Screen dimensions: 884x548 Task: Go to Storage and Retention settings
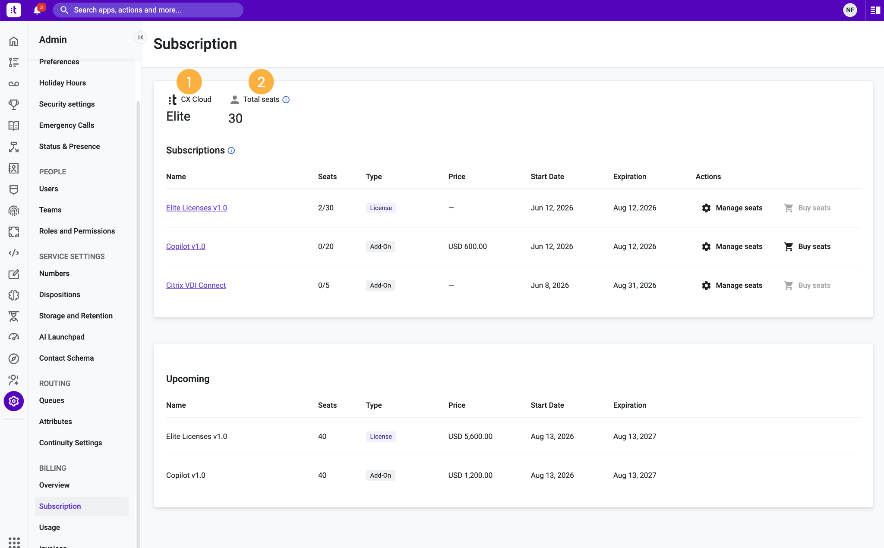click(76, 315)
